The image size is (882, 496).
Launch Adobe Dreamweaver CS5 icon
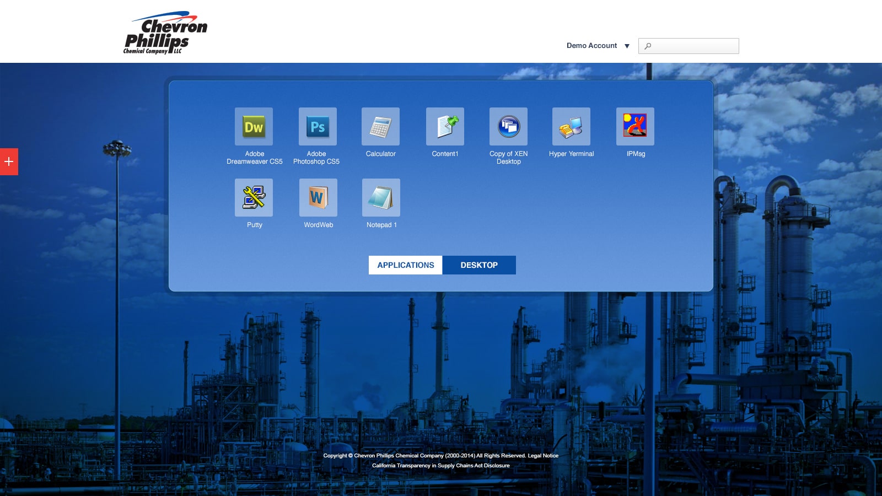254,126
